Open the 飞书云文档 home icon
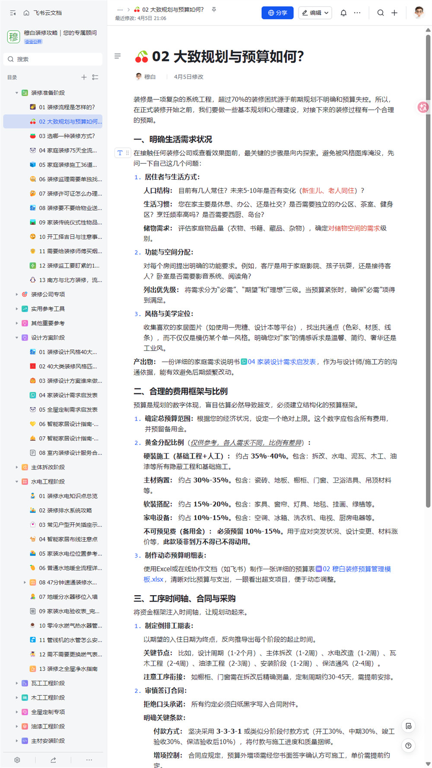This screenshot has height=768, width=432. tap(26, 13)
